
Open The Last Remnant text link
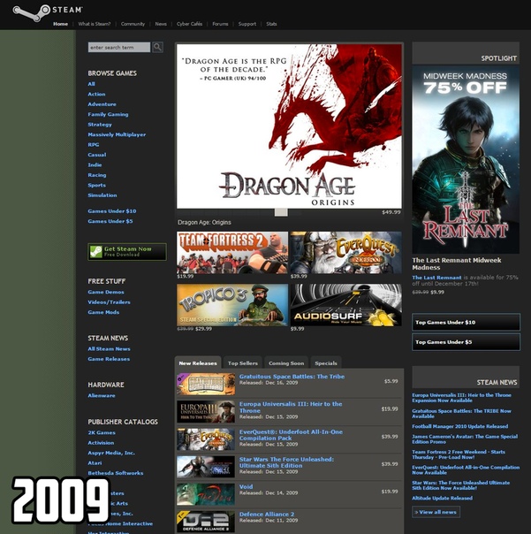pos(436,278)
